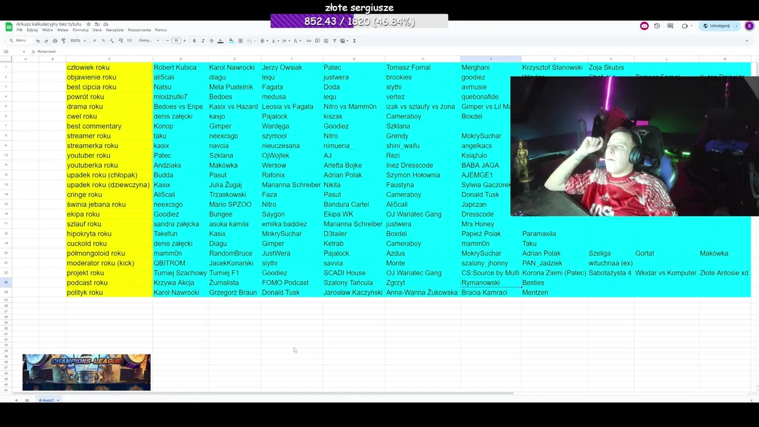Open the Edytuj menu
This screenshot has height=427, width=759.
(x=32, y=30)
